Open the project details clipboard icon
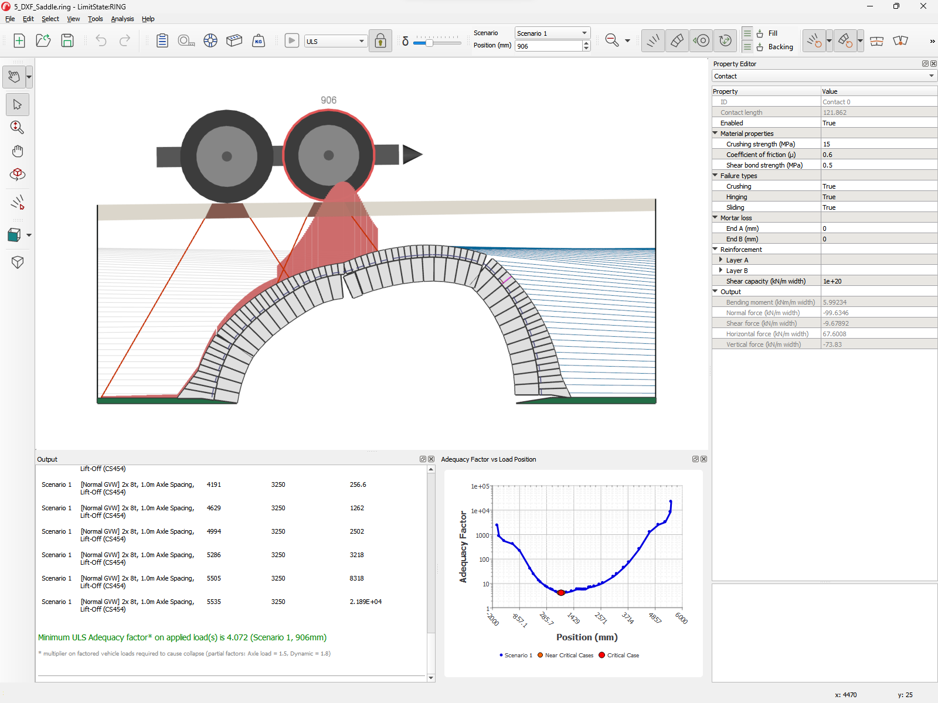This screenshot has width=938, height=703. click(x=162, y=40)
